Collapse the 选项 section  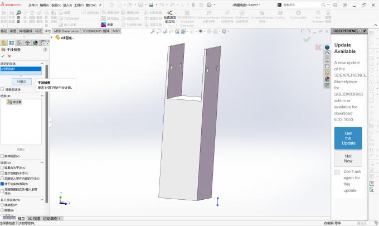(42, 162)
